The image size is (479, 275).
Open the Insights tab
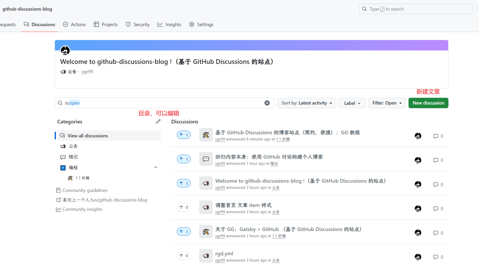point(169,25)
